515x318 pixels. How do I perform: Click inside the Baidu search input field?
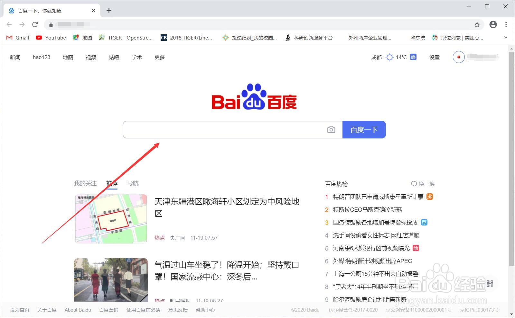point(225,129)
